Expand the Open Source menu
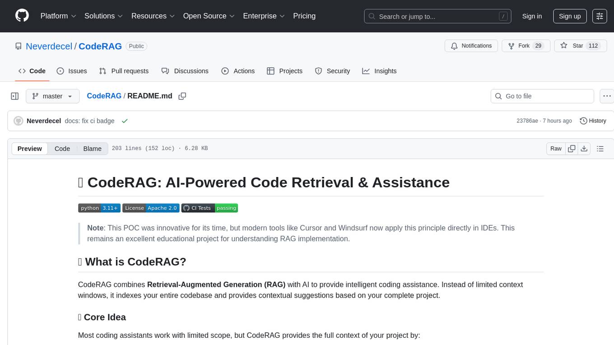The width and height of the screenshot is (614, 345). (x=209, y=16)
